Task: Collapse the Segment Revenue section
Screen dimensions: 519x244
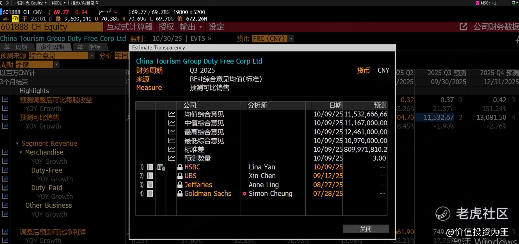Action: [x=17, y=144]
